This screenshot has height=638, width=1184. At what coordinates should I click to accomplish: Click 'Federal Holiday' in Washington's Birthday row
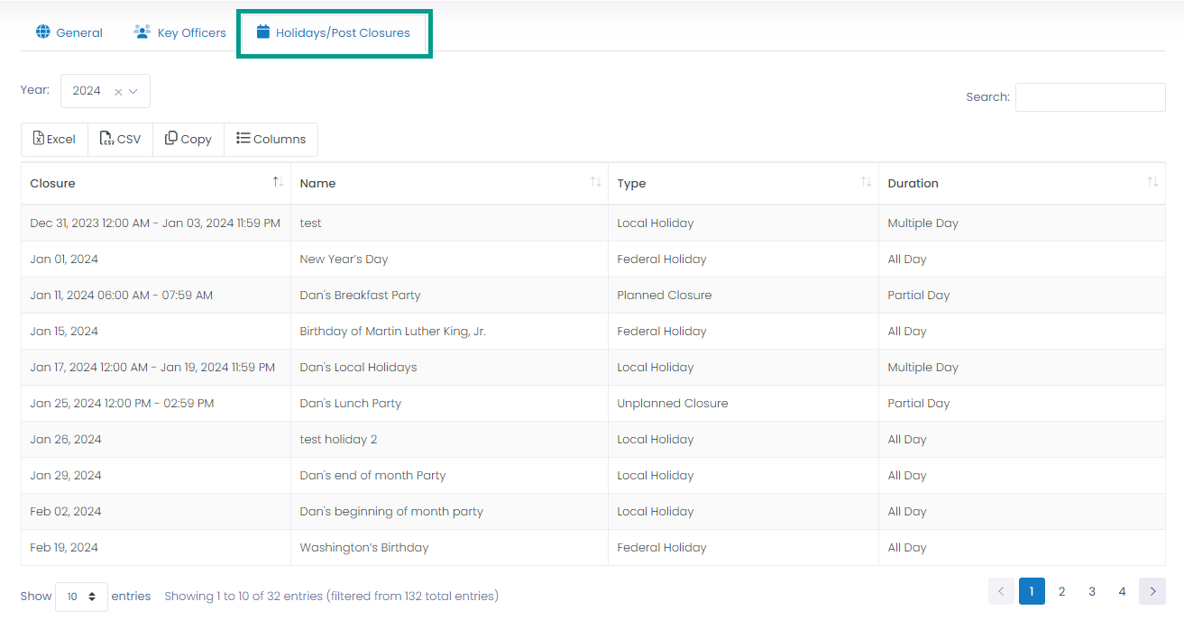[662, 547]
